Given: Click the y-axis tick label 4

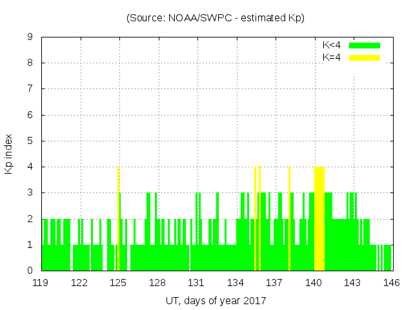Looking at the screenshot, I should [x=30, y=167].
